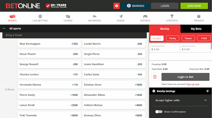Click the Join Now button

pyautogui.click(x=194, y=6)
